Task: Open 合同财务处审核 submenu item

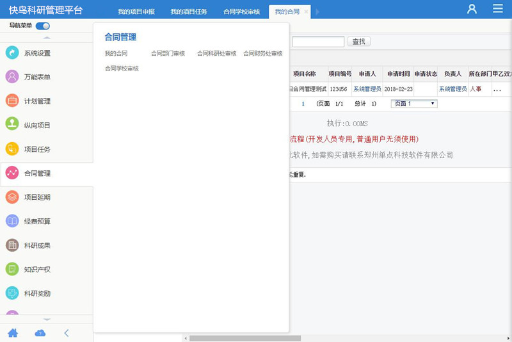Action: pyautogui.click(x=263, y=53)
